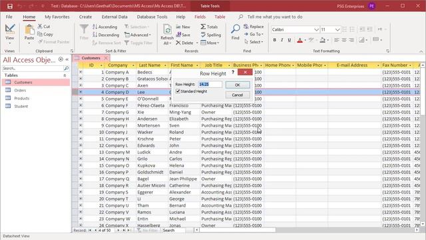This screenshot has height=240, width=426.
Task: Open the Fields tab under Table Tools
Action: [200, 17]
